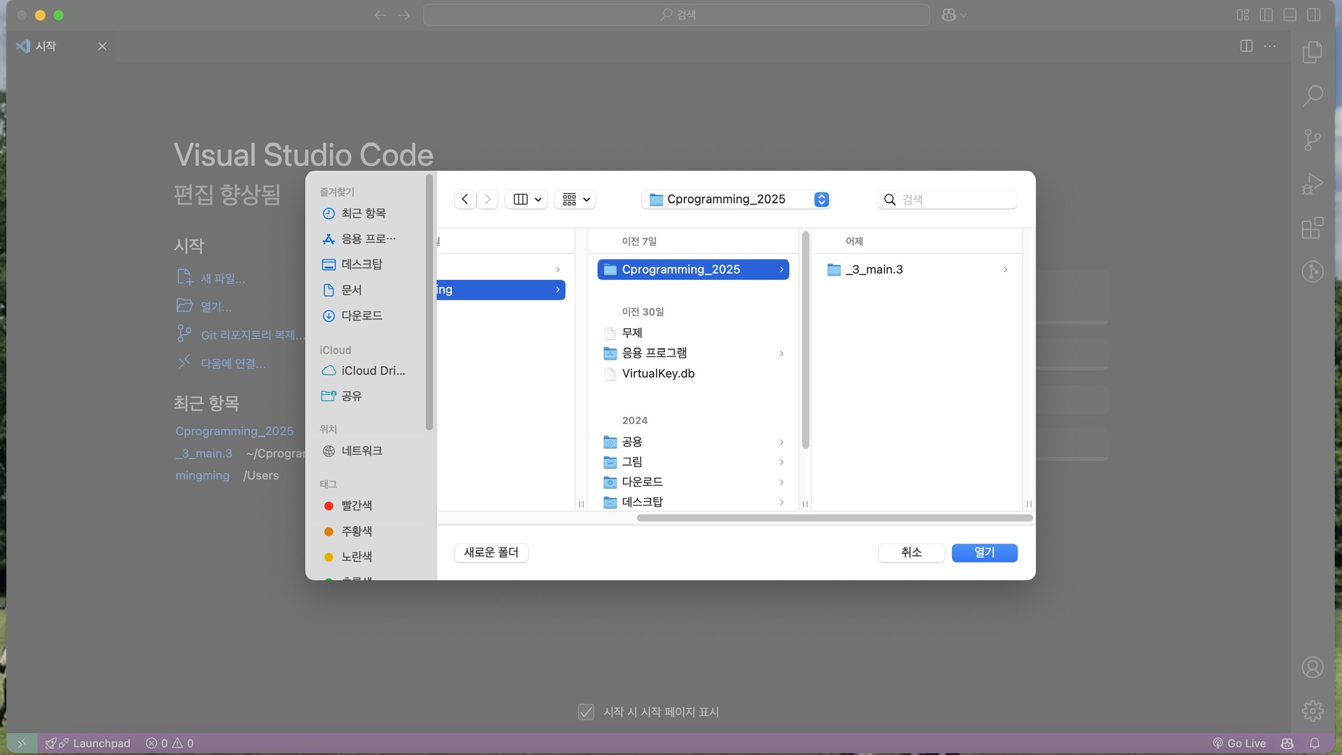Screen dimensions: 1342x755
Task: Expand the 응용 프로그램 folder in column list
Action: (781, 354)
